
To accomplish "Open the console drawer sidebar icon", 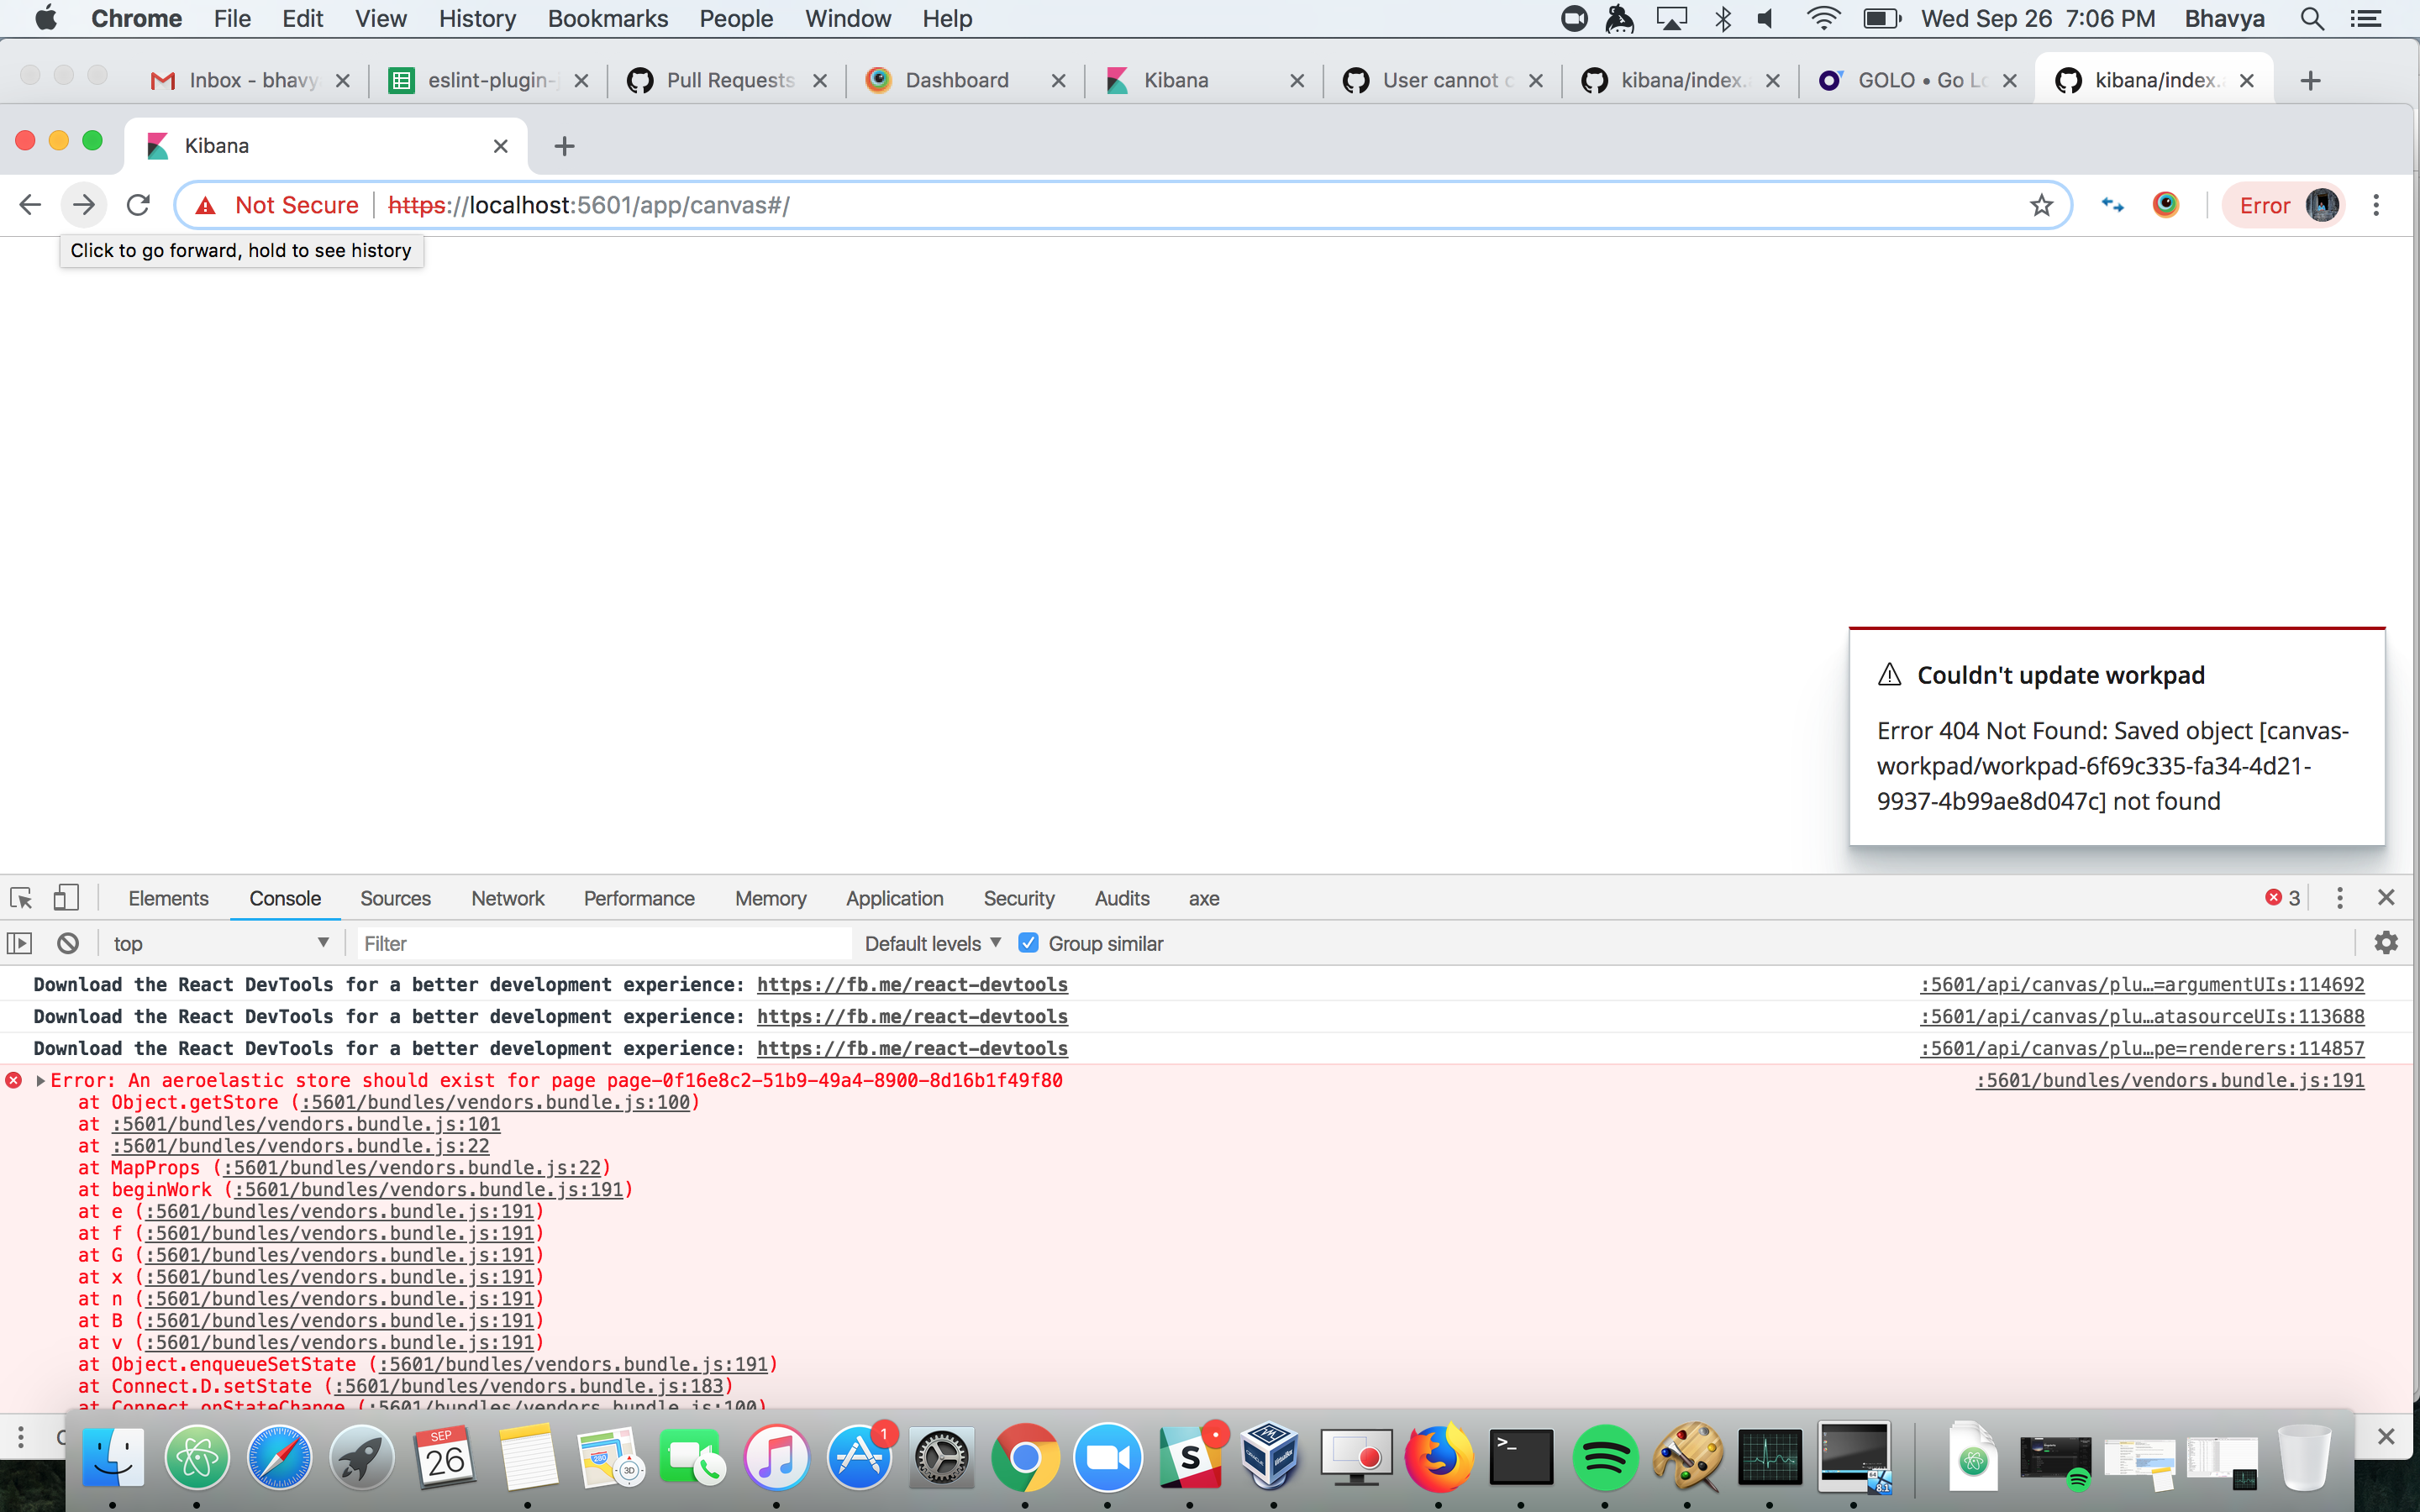I will click(x=20, y=942).
